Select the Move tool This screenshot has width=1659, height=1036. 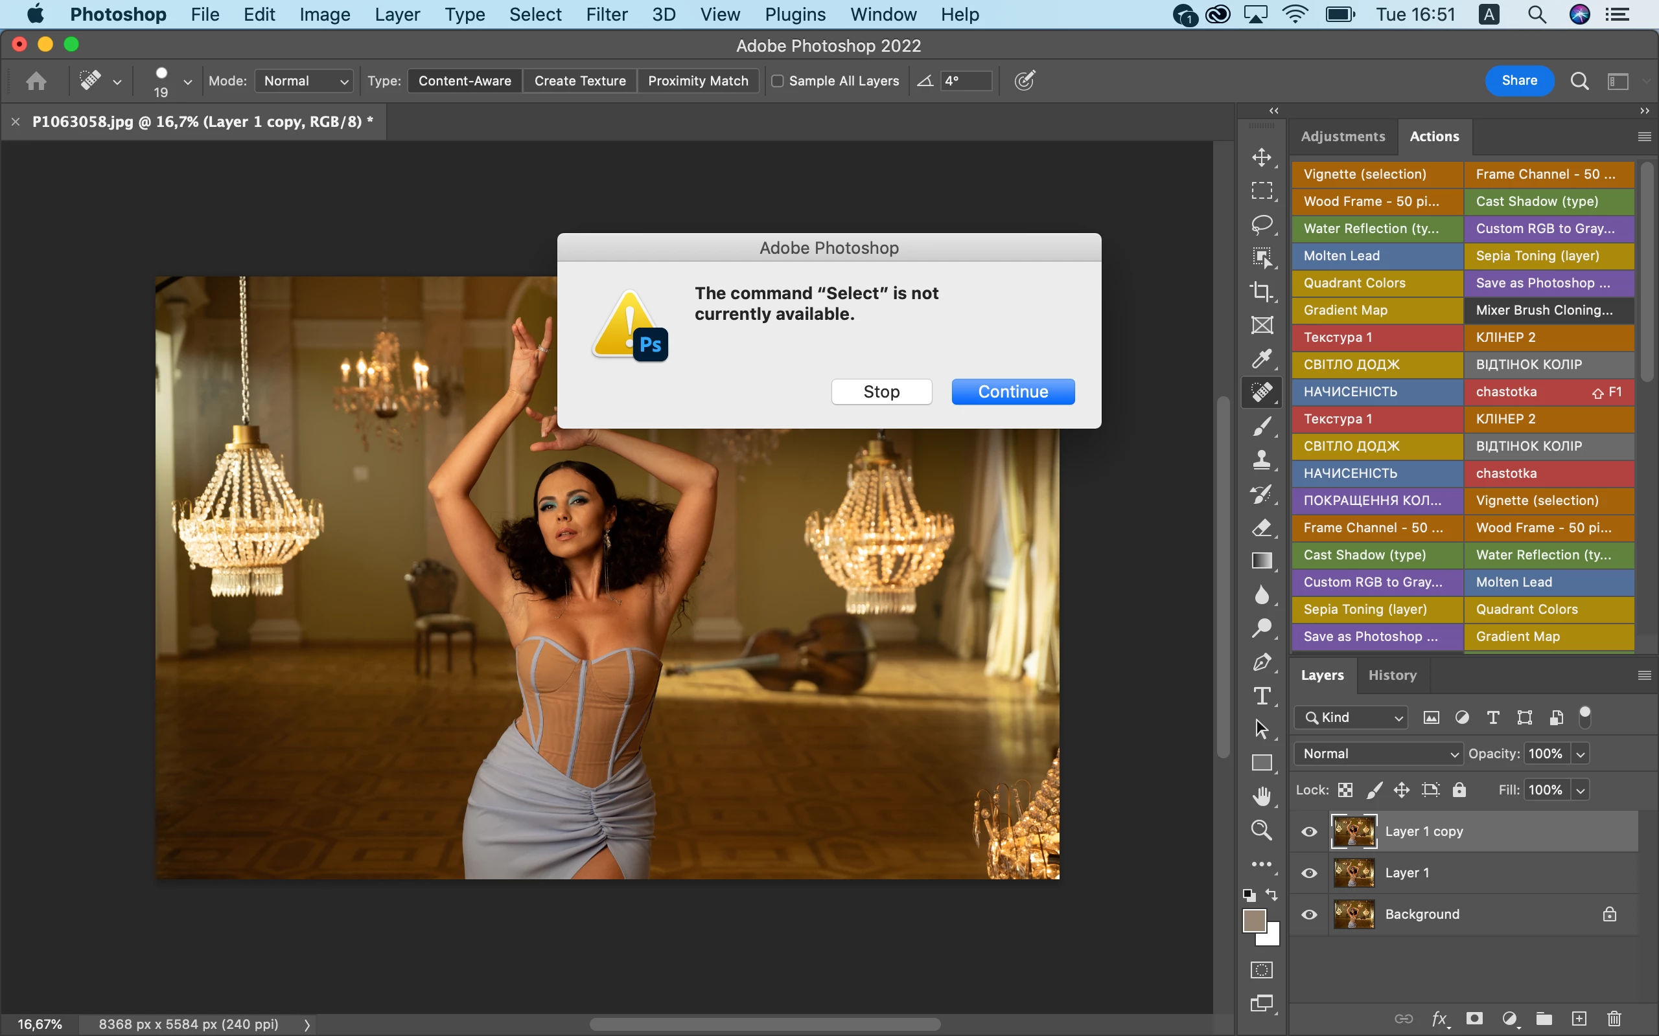(x=1261, y=157)
